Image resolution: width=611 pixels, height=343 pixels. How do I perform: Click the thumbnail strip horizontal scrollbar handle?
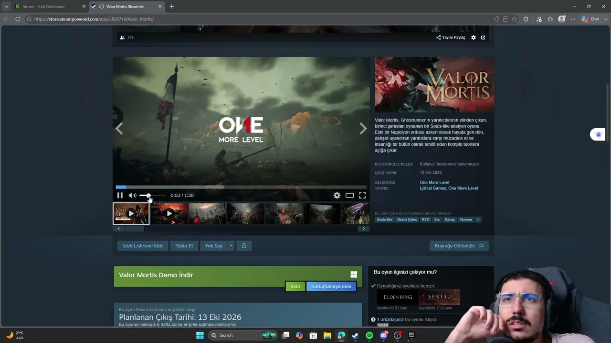point(134,229)
